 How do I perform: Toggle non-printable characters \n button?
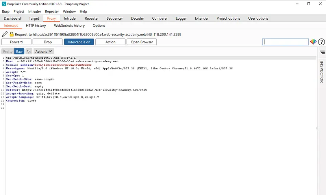(x=29, y=51)
